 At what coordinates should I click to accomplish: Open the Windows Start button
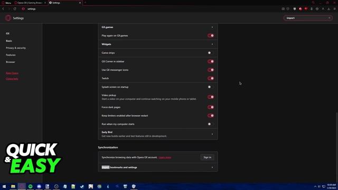4,186
